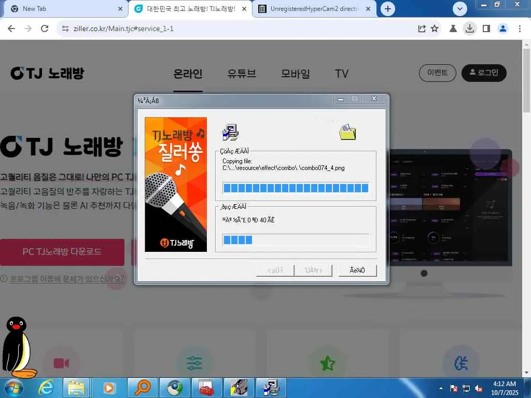This screenshot has height=398, width=531.
Task: Click the TJ노래방 질러쏭 installer banner image
Action: 176,184
